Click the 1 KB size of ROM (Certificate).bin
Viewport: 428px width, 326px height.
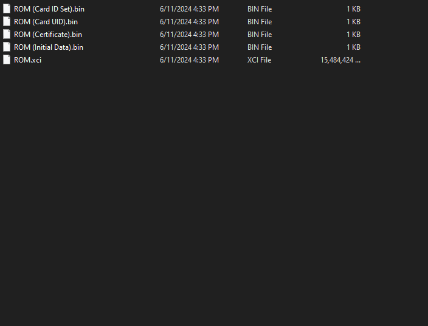[x=353, y=35]
